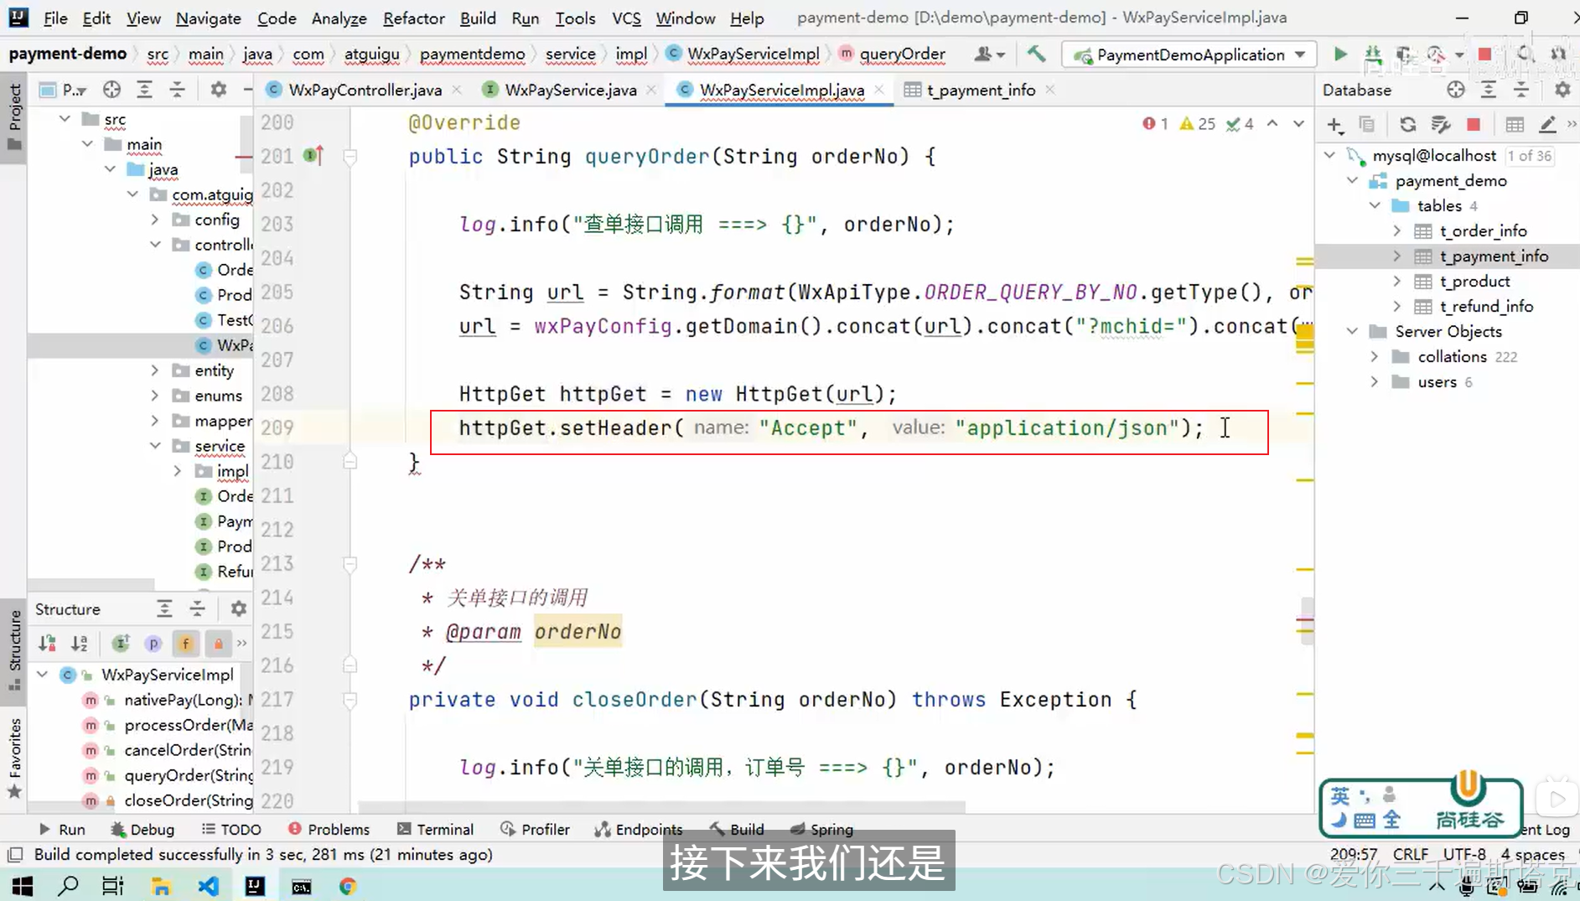Open the Profiler tool window
Viewport: 1580px width, 901px height.
(535, 829)
